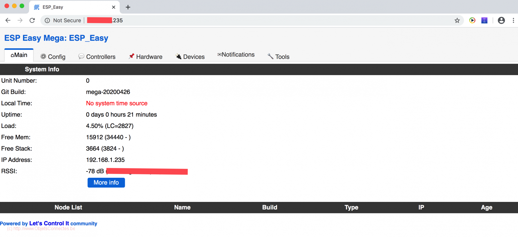
Task: Click the More info button
Action: [106, 183]
